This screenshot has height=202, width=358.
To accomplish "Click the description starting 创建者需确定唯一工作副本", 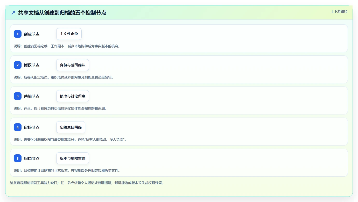I will [x=67, y=46].
